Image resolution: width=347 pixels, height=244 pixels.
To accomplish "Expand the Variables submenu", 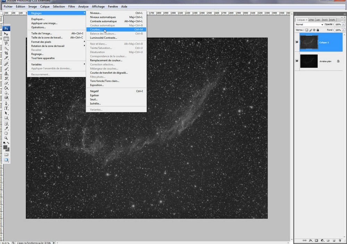I will click(x=57, y=65).
